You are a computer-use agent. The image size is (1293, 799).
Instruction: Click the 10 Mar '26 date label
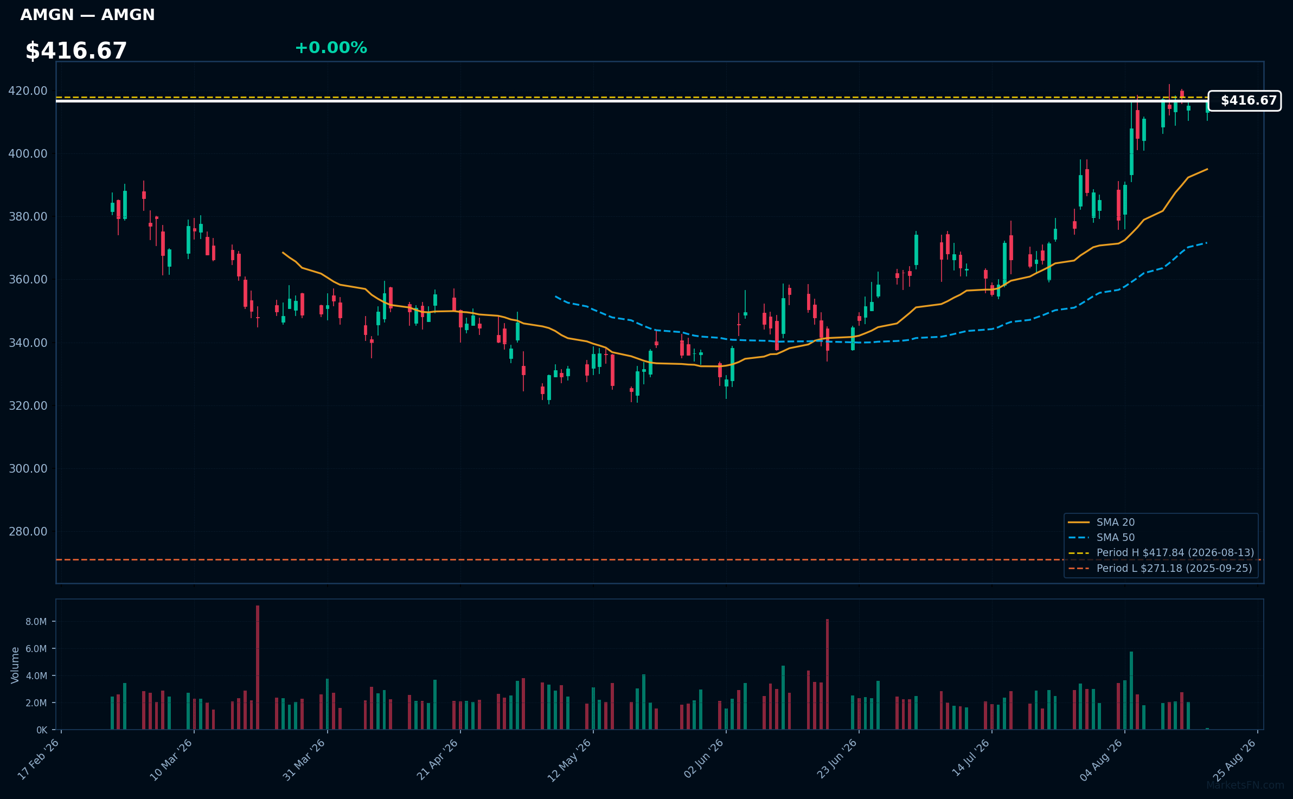(171, 759)
